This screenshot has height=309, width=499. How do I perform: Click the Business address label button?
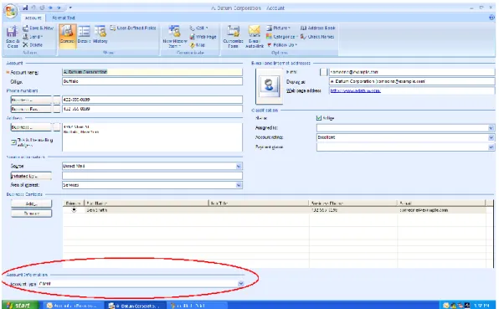click(31, 127)
